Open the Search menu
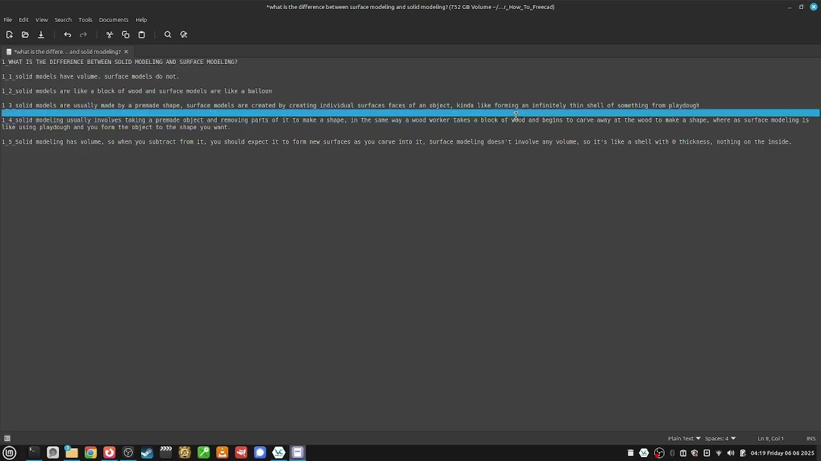This screenshot has width=821, height=461. coord(63,20)
